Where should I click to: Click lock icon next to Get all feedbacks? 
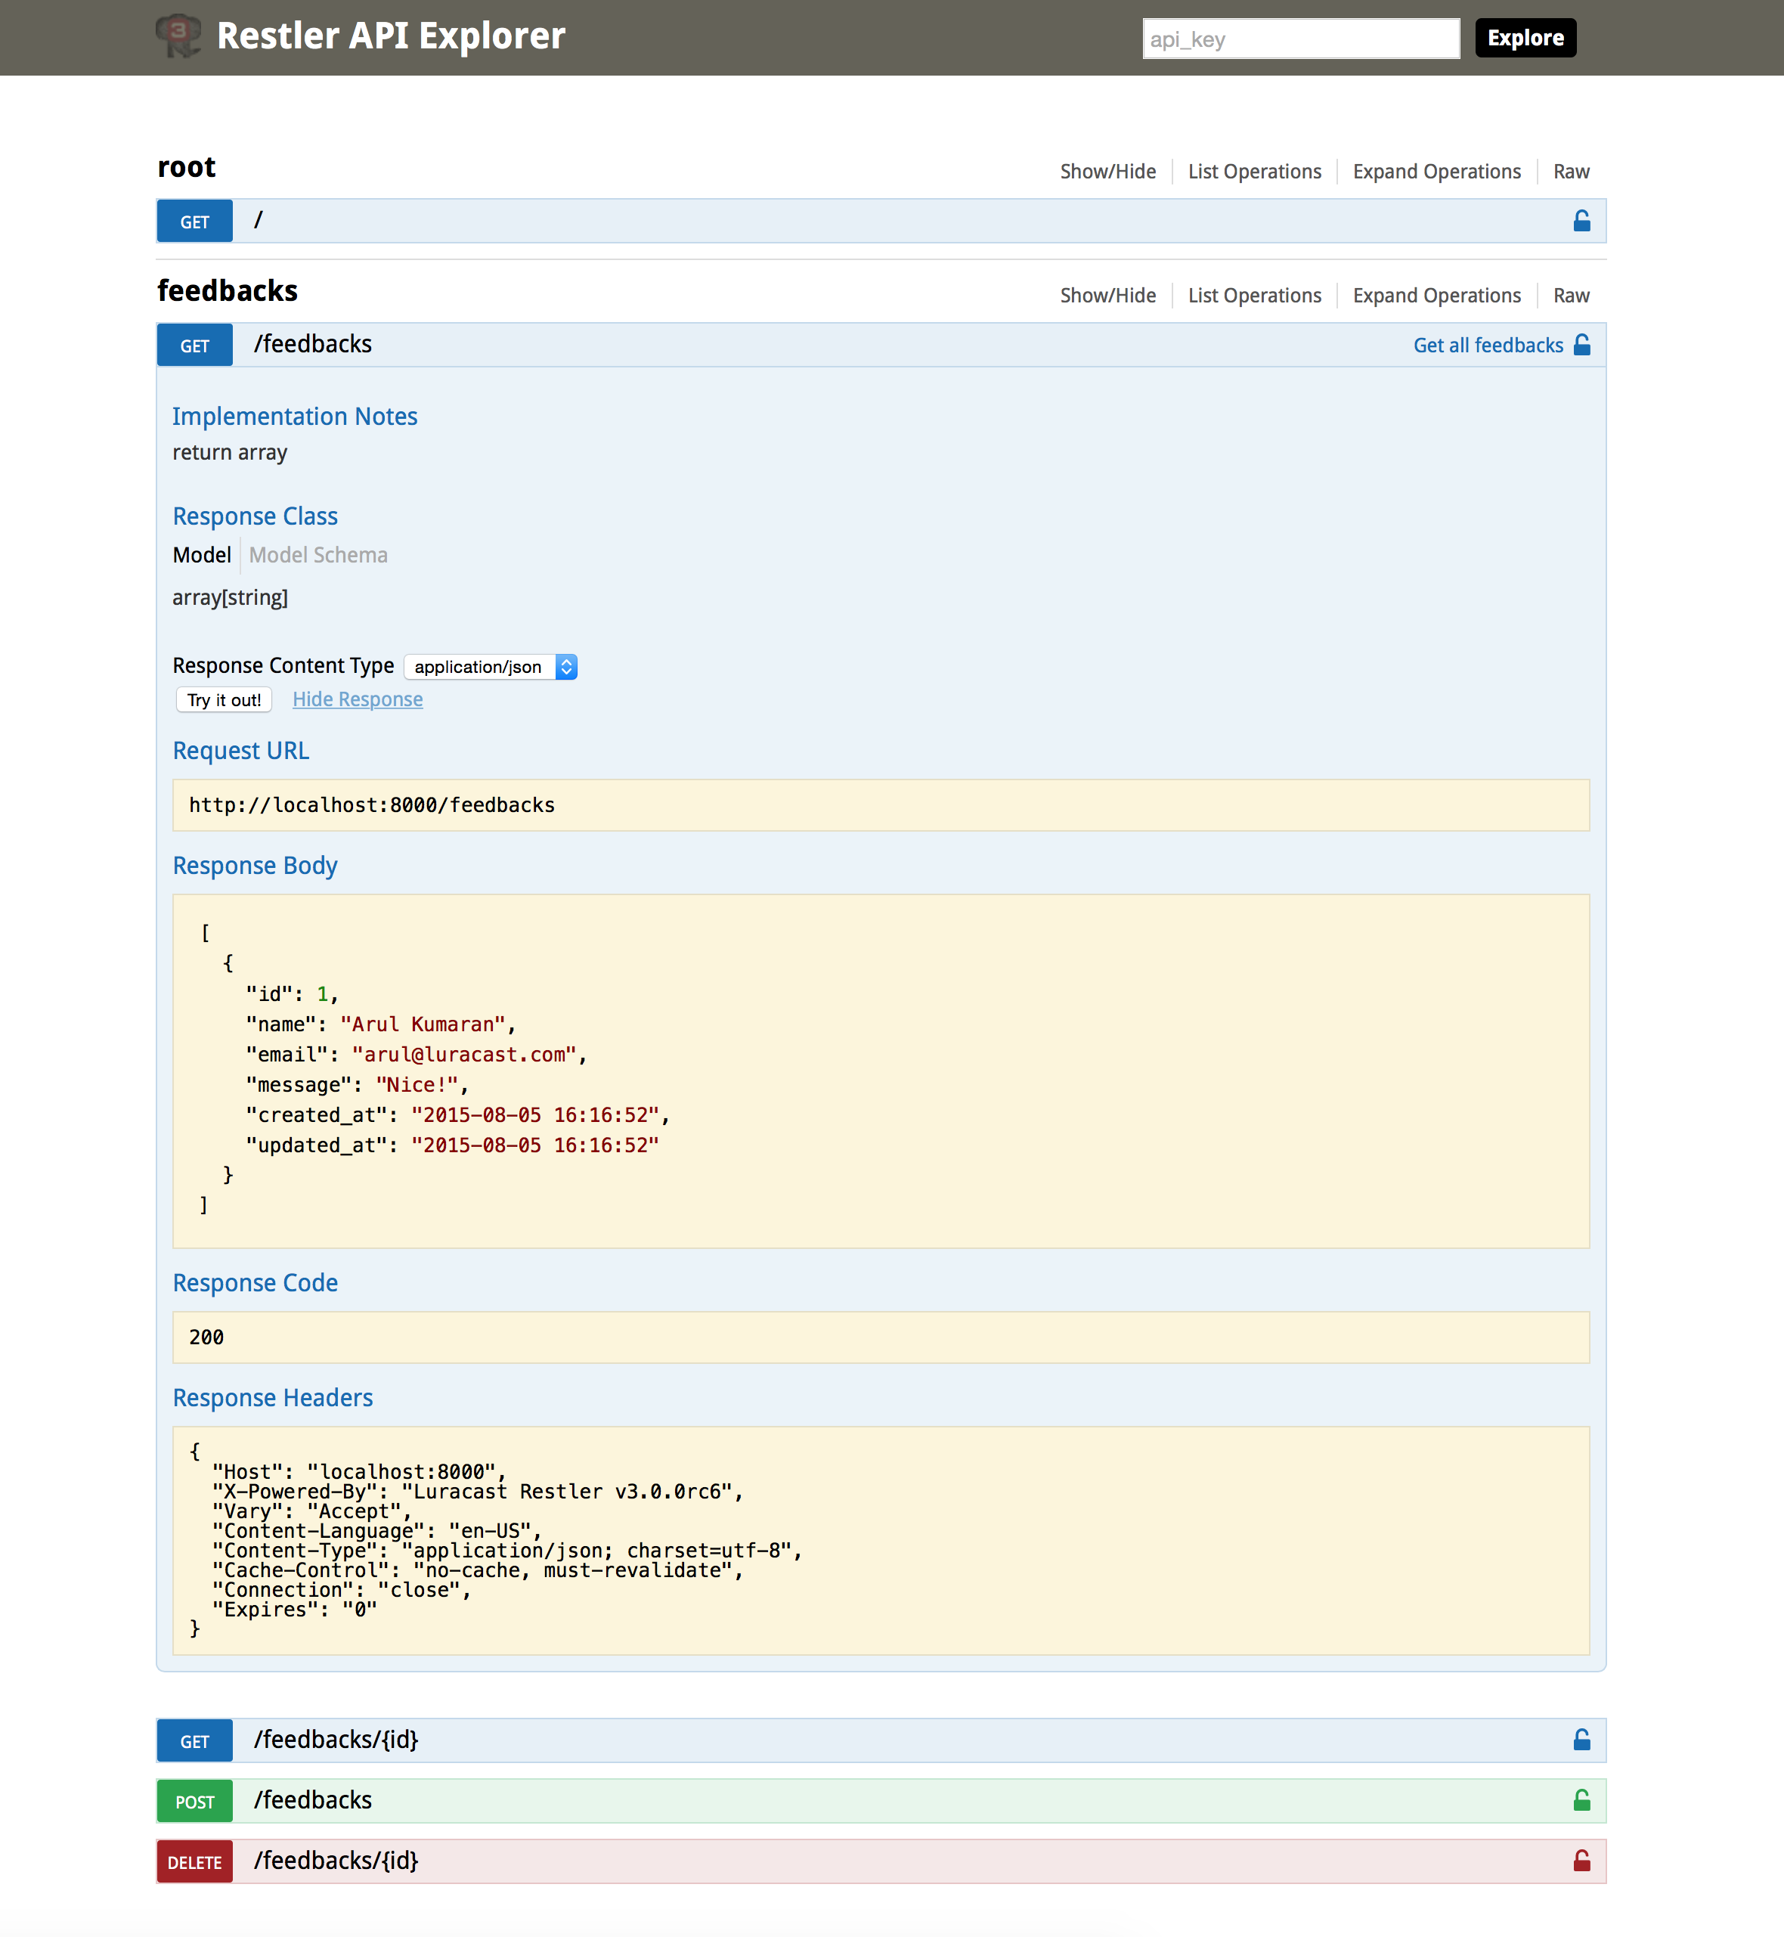point(1581,345)
